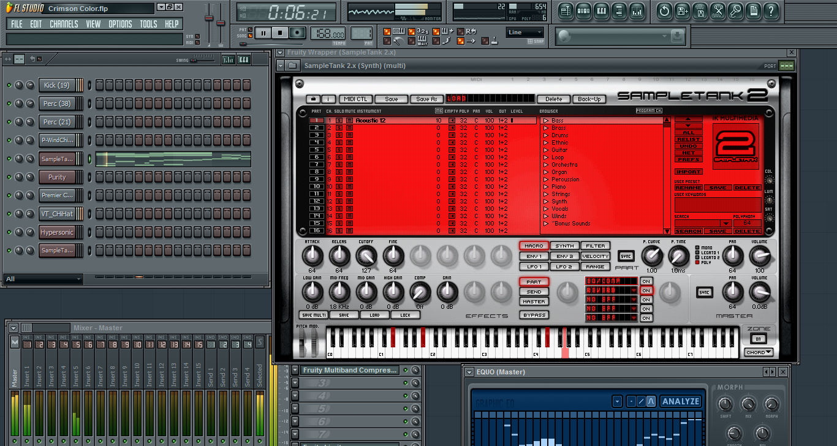The height and width of the screenshot is (446, 837).
Task: Show graph editor in the channel rack
Action: (228, 59)
